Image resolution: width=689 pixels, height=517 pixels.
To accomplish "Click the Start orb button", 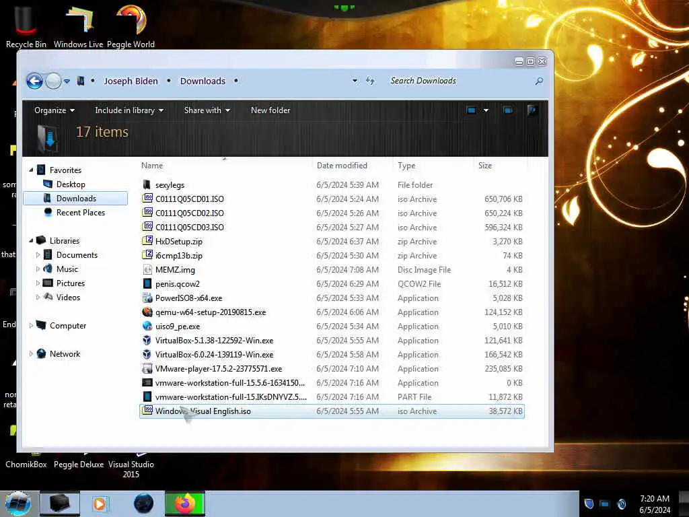I will click(17, 504).
